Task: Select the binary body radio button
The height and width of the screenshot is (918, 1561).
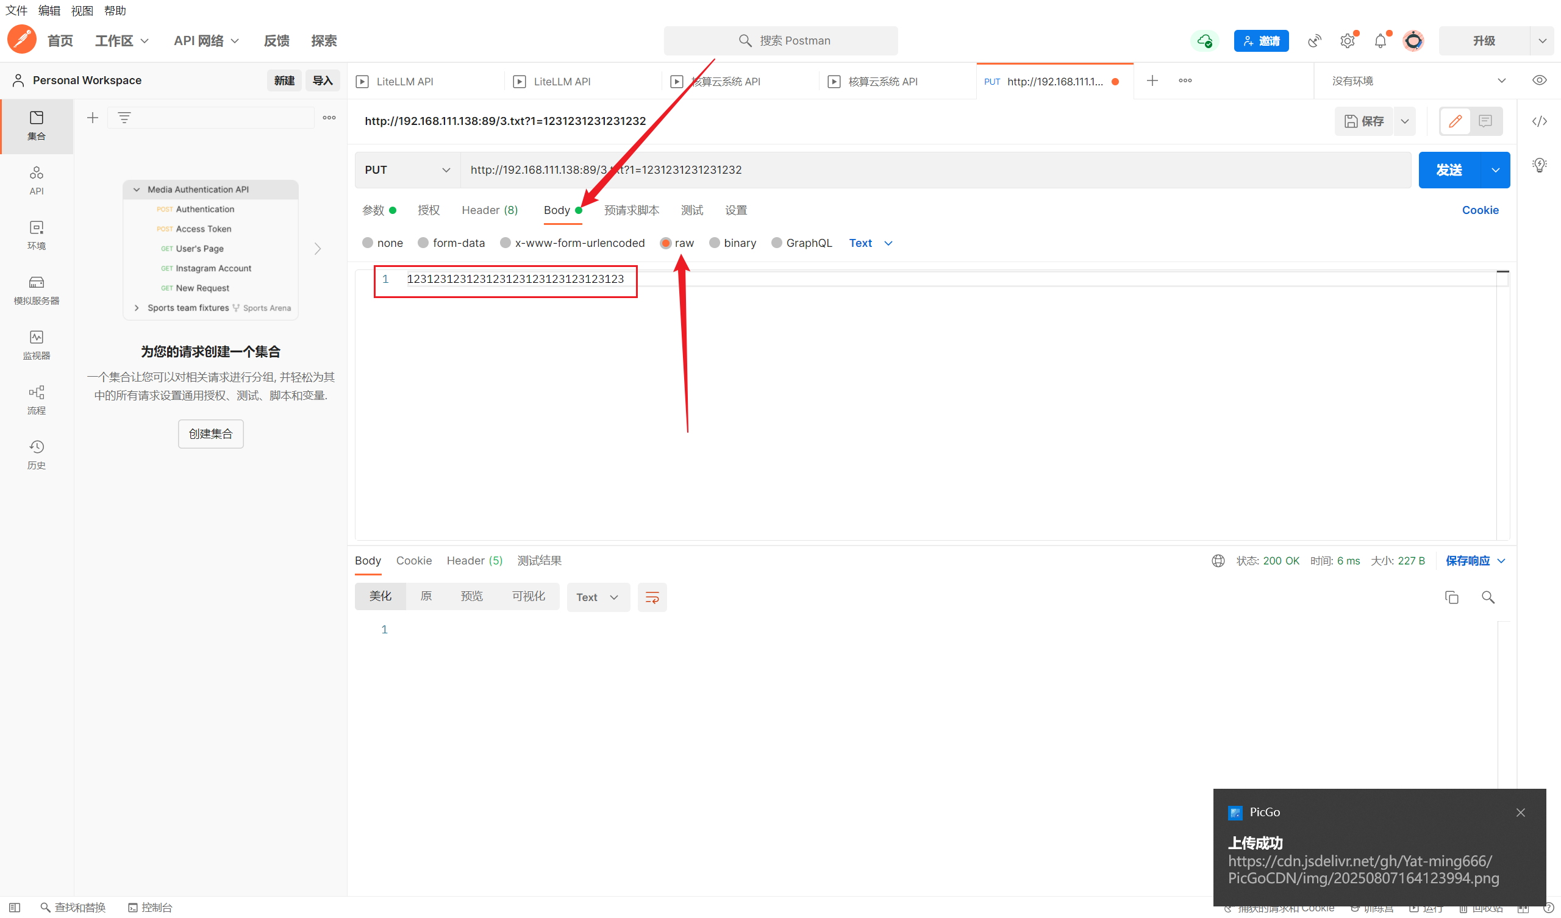Action: pos(714,243)
